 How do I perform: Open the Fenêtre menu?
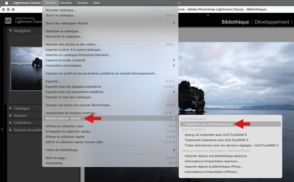(x=83, y=3)
